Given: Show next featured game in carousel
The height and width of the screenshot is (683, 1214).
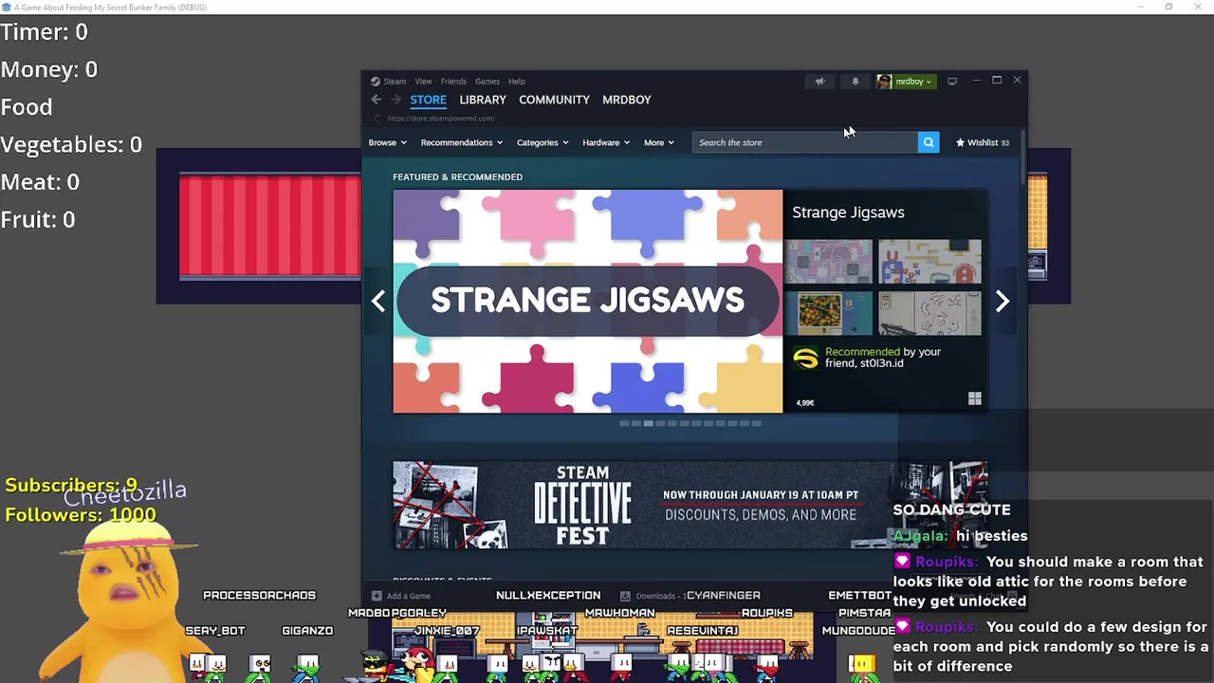Looking at the screenshot, I should click(x=1002, y=301).
